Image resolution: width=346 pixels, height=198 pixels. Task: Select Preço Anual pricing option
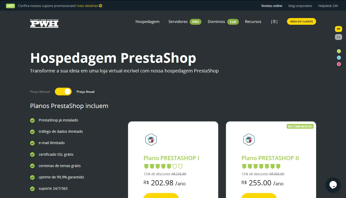click(x=86, y=92)
